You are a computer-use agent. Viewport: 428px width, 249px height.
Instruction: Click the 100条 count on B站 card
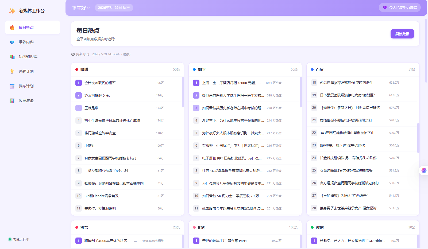point(293,227)
